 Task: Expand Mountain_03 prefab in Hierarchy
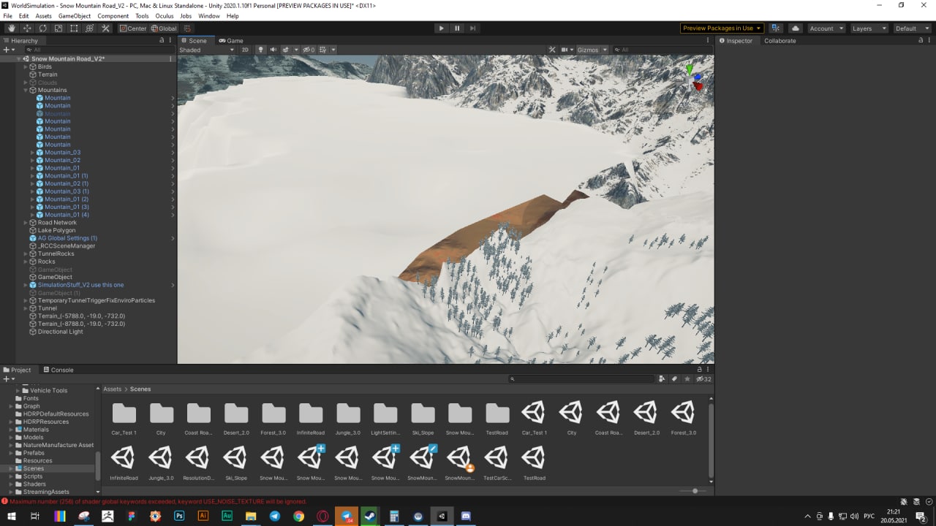pyautogui.click(x=33, y=152)
